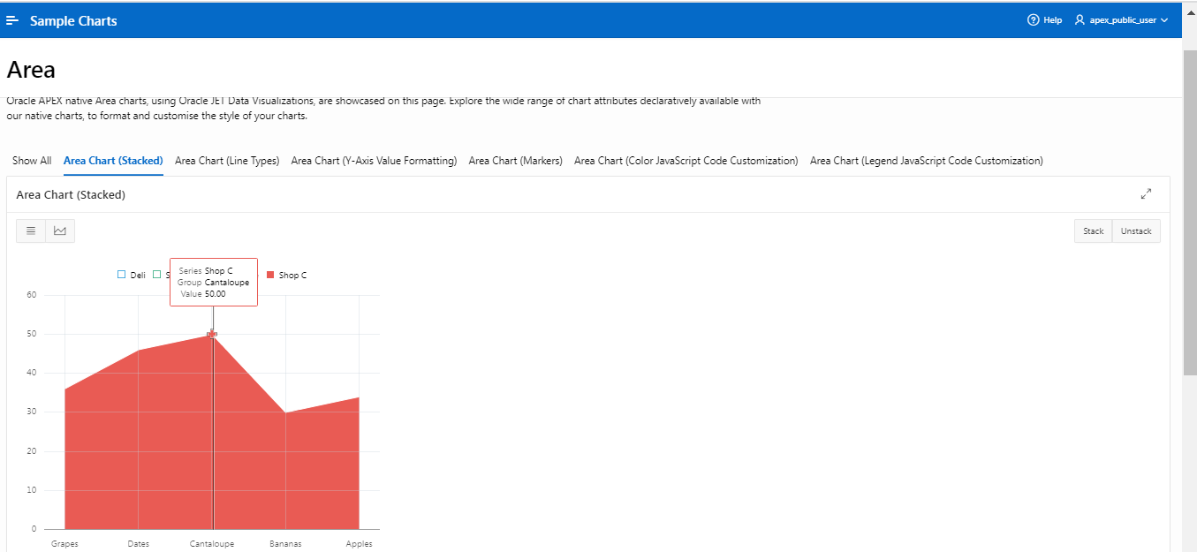Image resolution: width=1197 pixels, height=552 pixels.
Task: Switch chart to horizontal orientation icon
Action: 31,231
